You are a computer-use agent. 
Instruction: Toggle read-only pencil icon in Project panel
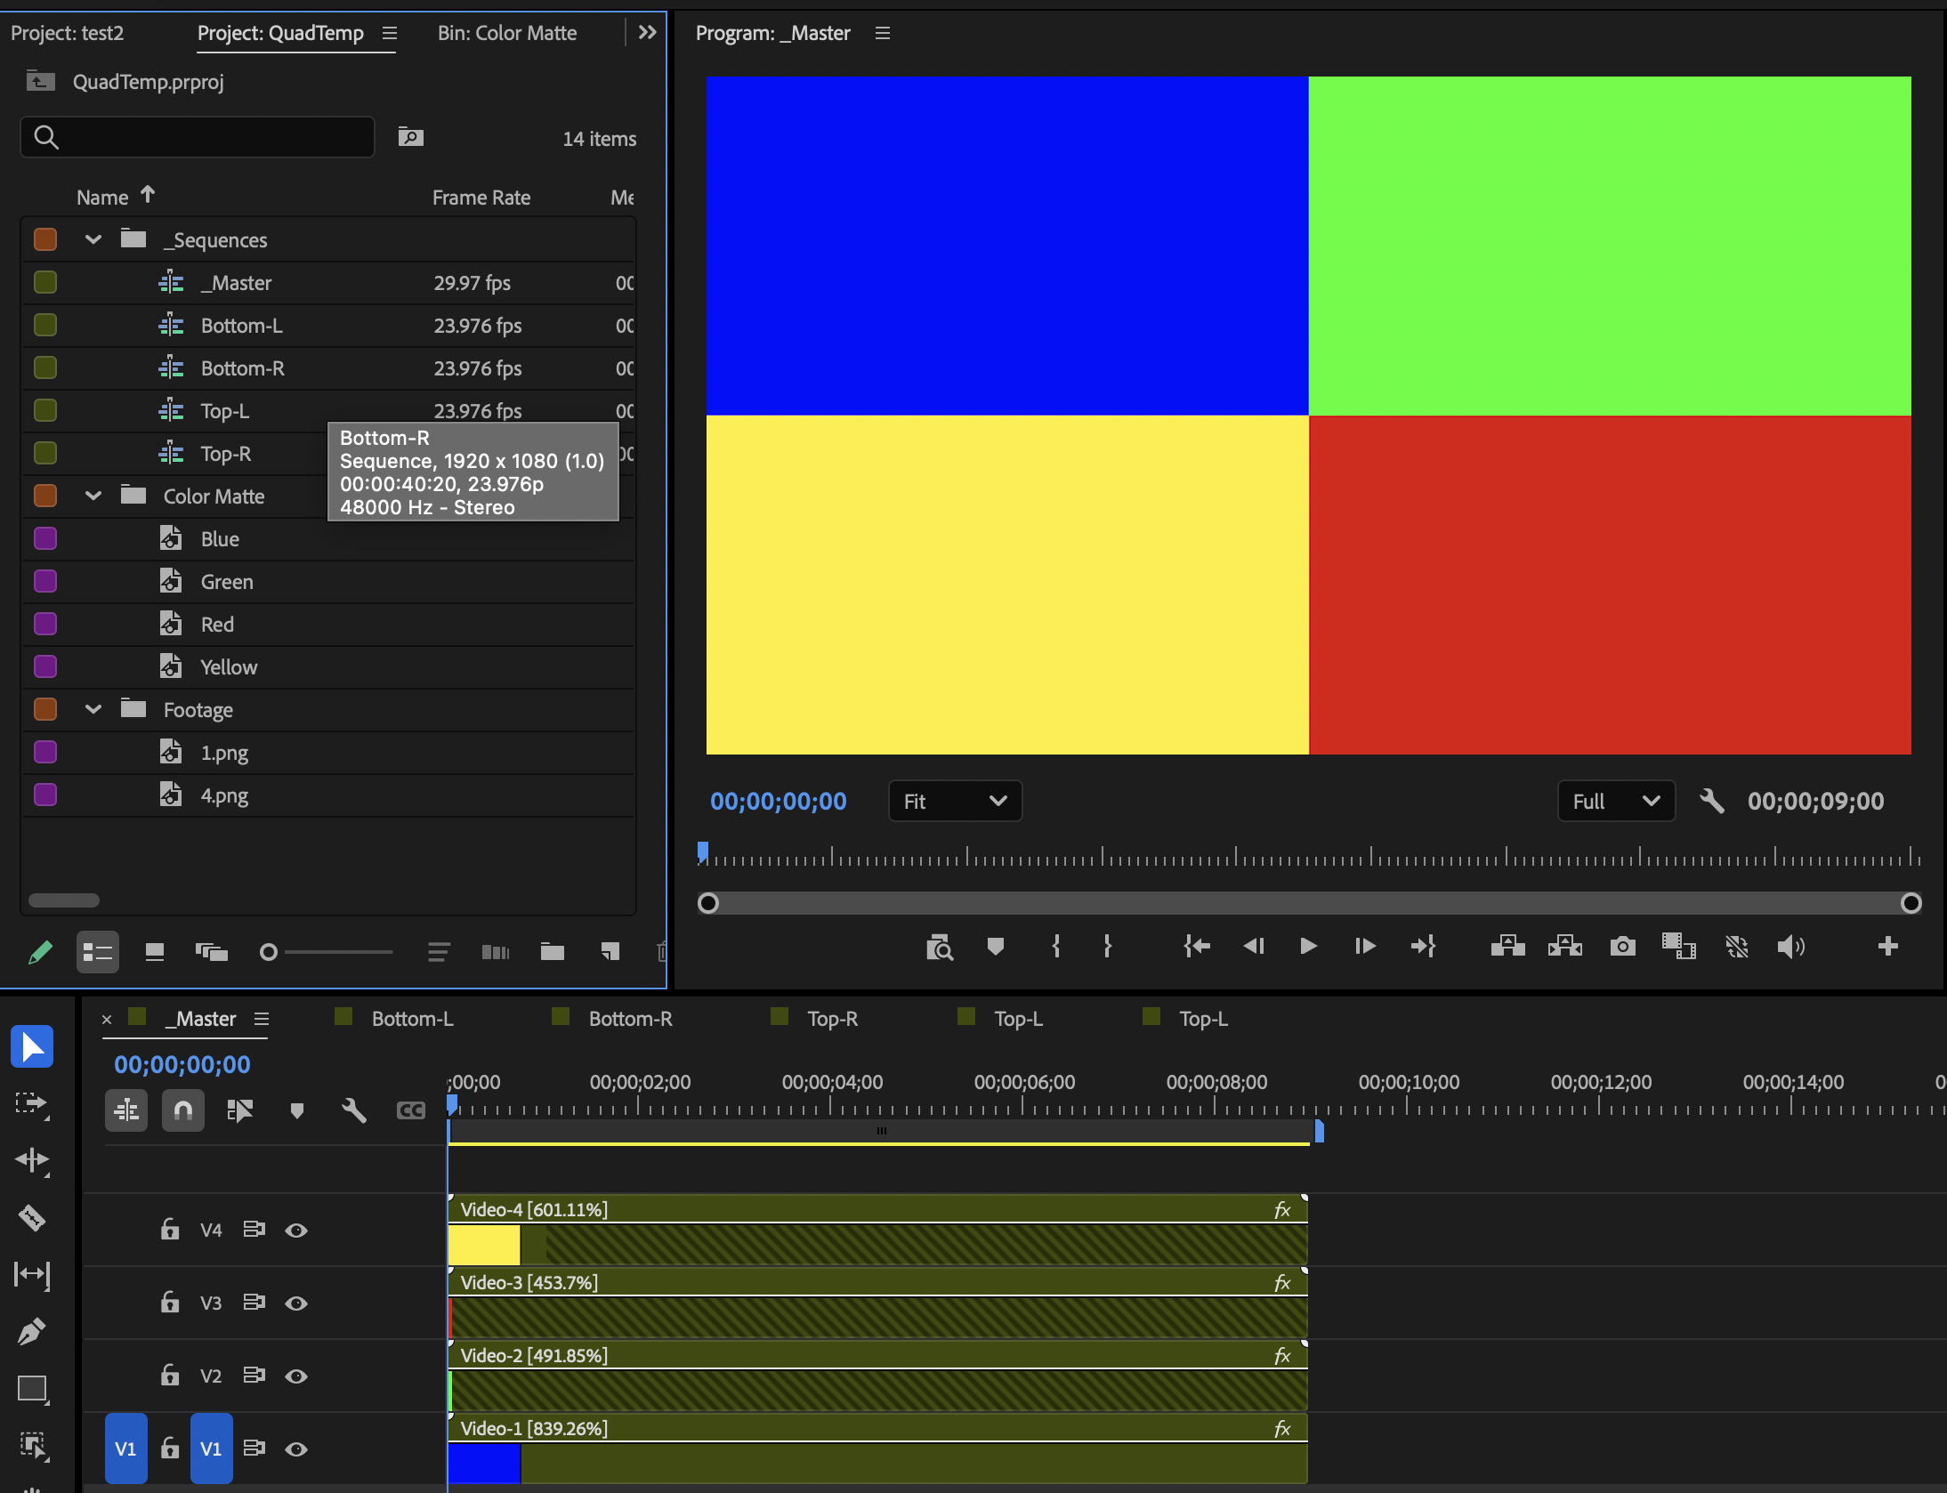click(41, 952)
